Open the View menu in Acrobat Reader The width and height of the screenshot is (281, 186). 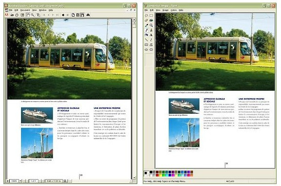click(x=34, y=10)
